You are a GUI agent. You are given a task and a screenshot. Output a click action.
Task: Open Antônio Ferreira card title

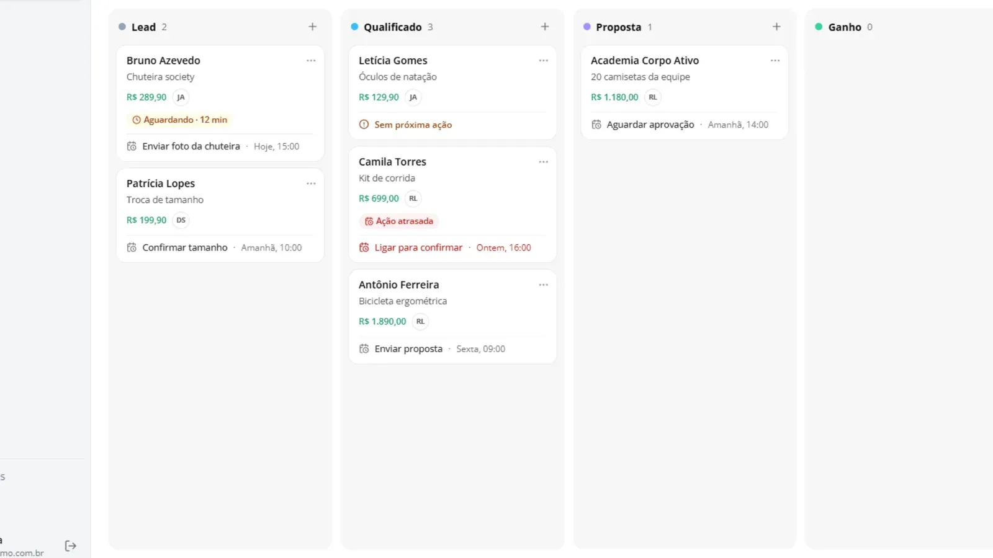pyautogui.click(x=398, y=285)
